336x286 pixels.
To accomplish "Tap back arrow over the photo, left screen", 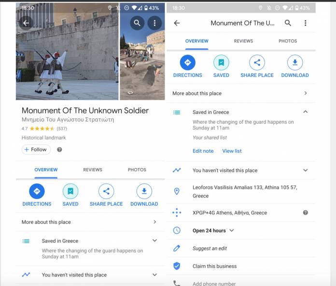I will click(26, 23).
